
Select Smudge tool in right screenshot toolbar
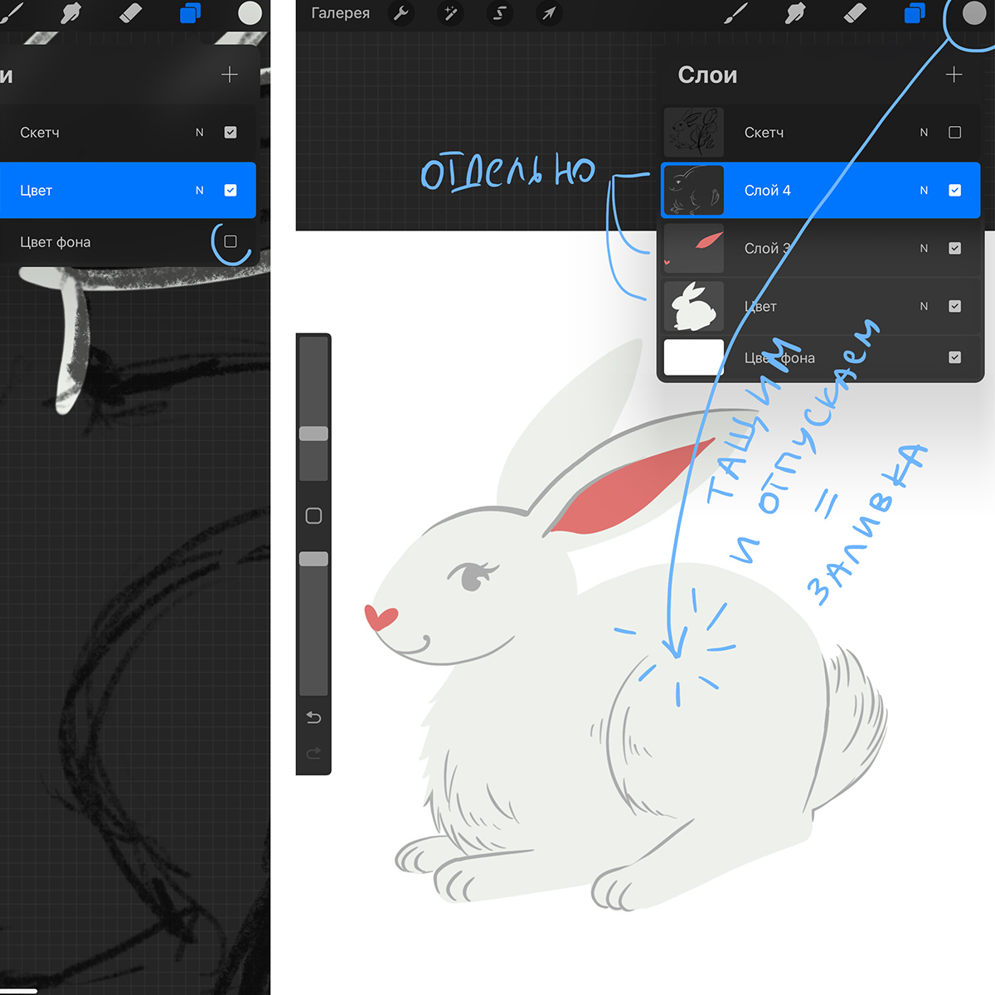tap(794, 13)
